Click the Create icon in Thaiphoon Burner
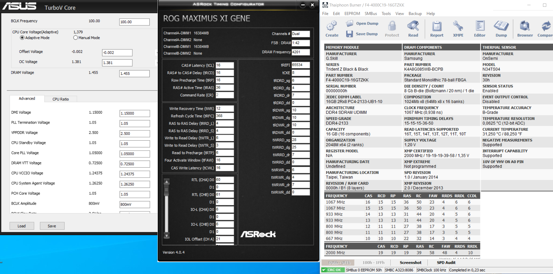Image resolution: width=553 pixels, height=274 pixels. click(332, 29)
